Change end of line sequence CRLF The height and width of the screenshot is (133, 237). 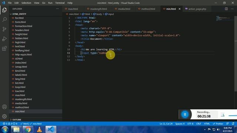pyautogui.click(x=198, y=124)
